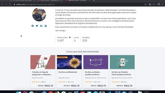The image size is (165, 93).
Task: Open 'Do Zero ao Chatbot - vários projetos práticos'
Action: click(x=121, y=73)
